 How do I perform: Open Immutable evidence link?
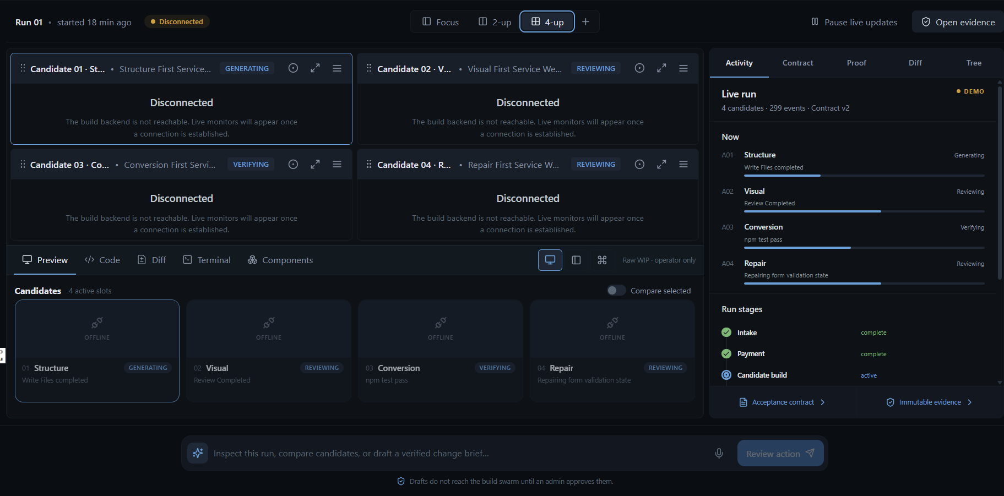929,402
